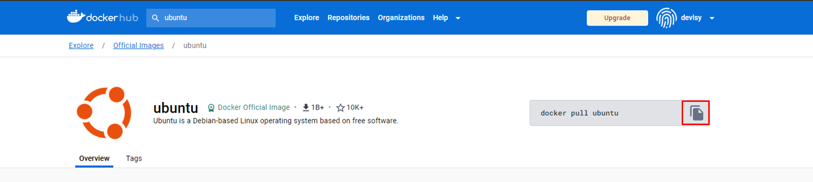Open the devlsy account dropdown arrow
The height and width of the screenshot is (182, 813).
tap(712, 18)
